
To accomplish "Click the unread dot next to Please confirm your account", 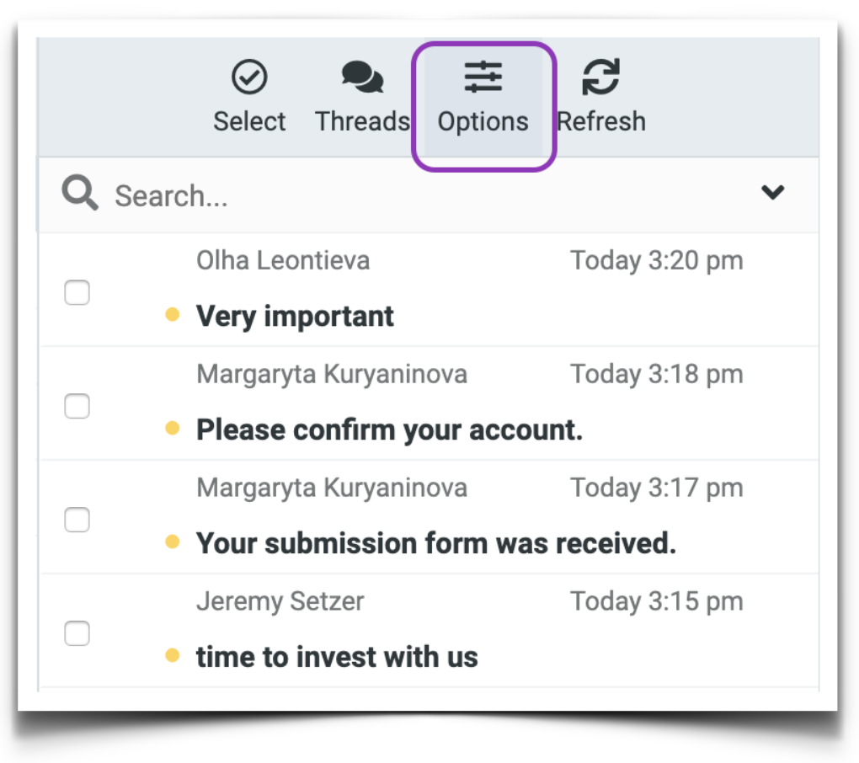I will pyautogui.click(x=173, y=429).
